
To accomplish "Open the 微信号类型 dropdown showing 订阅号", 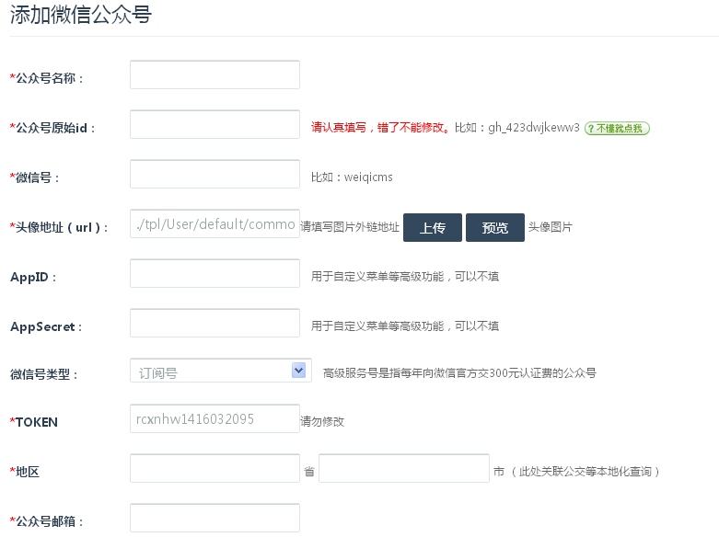I will (221, 371).
